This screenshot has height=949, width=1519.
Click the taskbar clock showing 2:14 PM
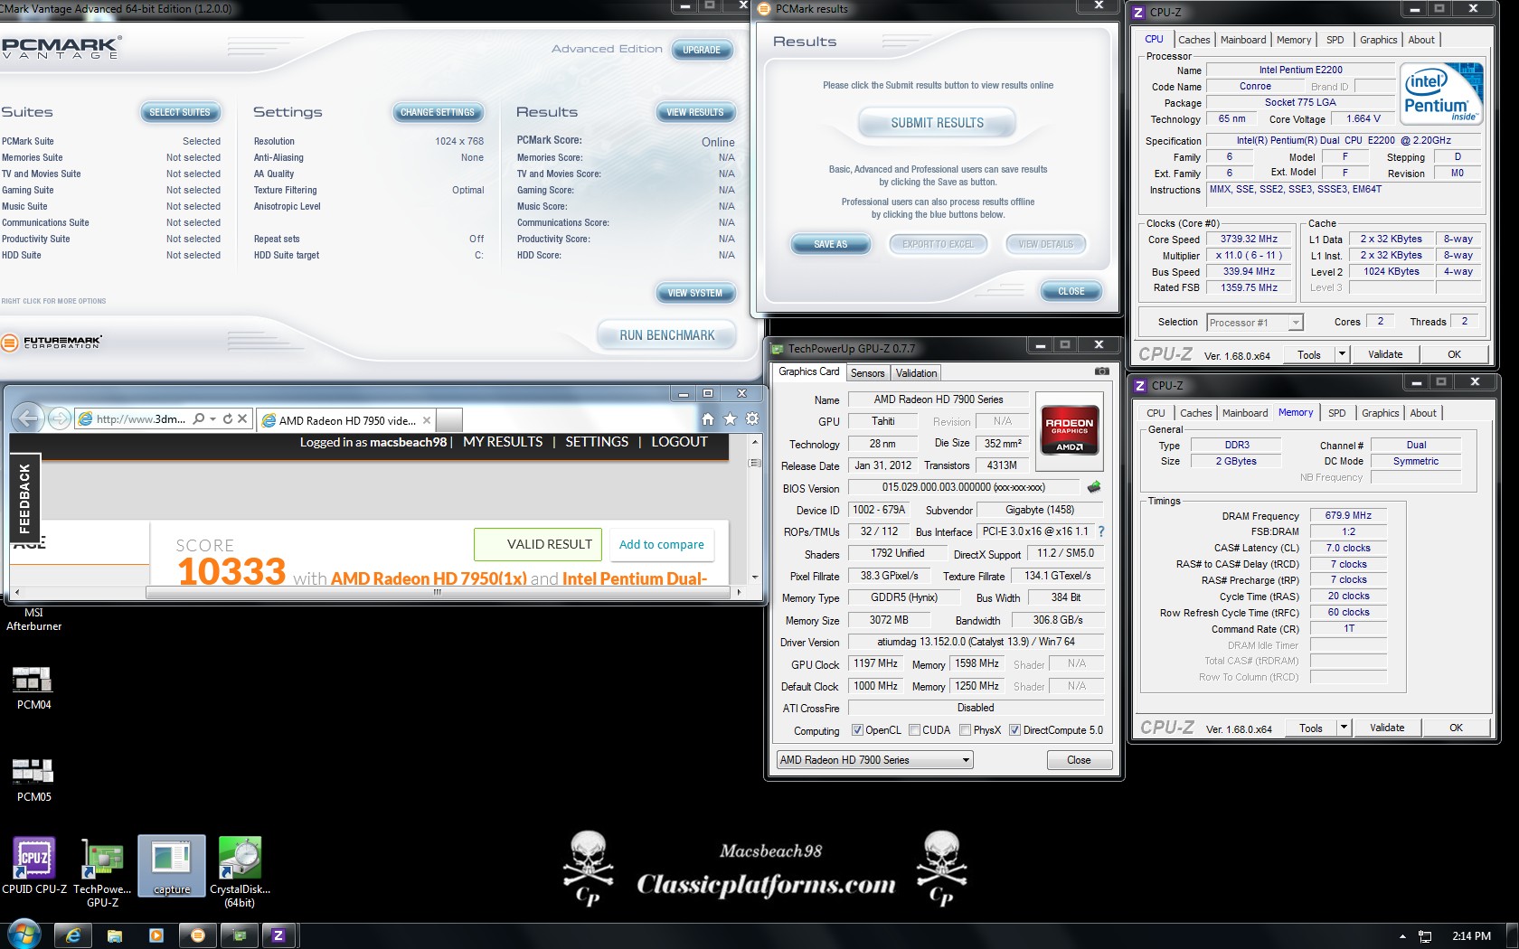[1471, 936]
